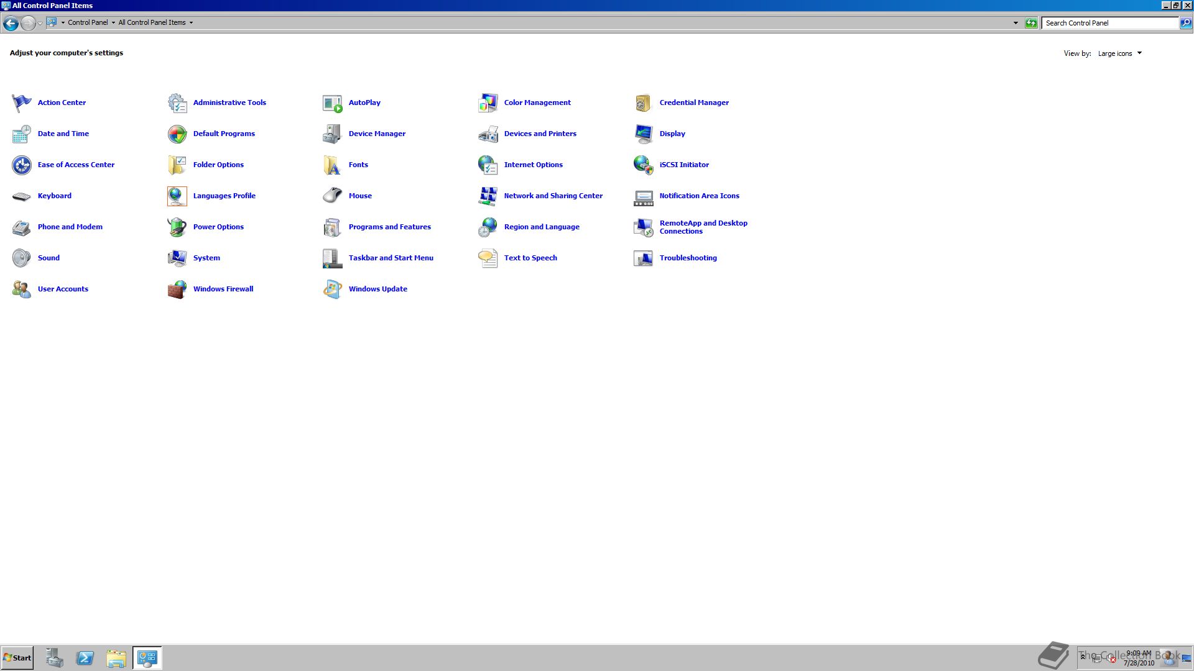Open the Administrative Tools gear icon
The height and width of the screenshot is (671, 1194).
[x=177, y=103]
